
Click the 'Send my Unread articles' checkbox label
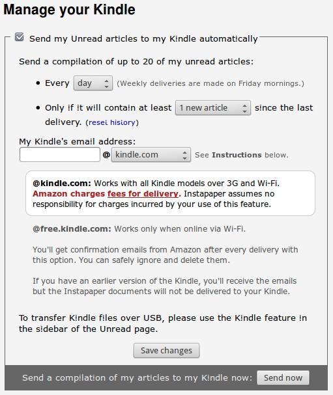tap(143, 39)
